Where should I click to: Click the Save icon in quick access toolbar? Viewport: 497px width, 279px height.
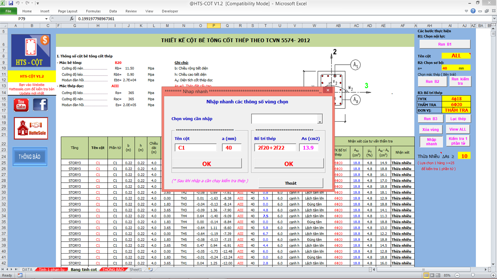pyautogui.click(x=11, y=3)
